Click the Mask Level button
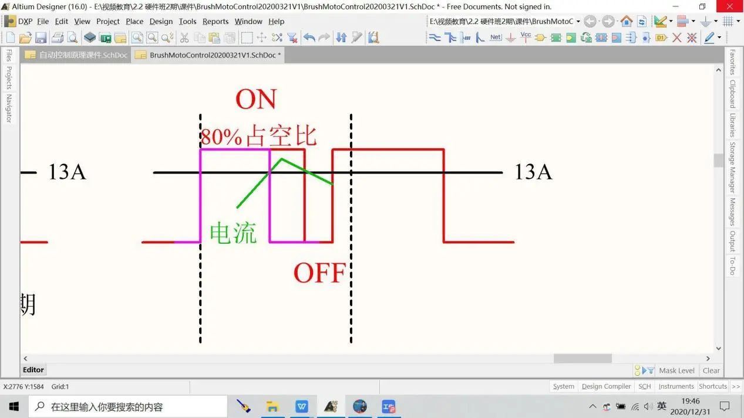 [x=676, y=371]
